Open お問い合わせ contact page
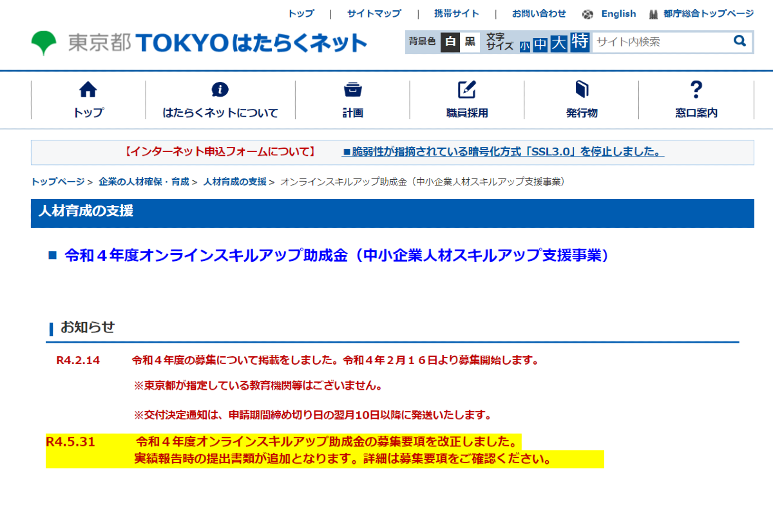This screenshot has width=773, height=507. (x=539, y=13)
